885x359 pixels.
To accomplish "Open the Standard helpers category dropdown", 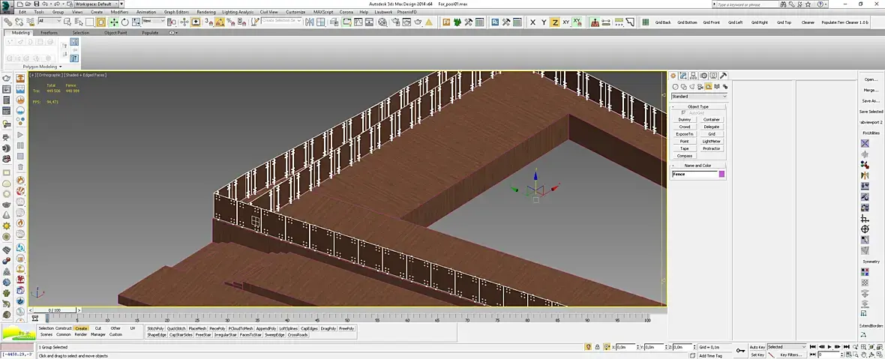I will pos(699,96).
